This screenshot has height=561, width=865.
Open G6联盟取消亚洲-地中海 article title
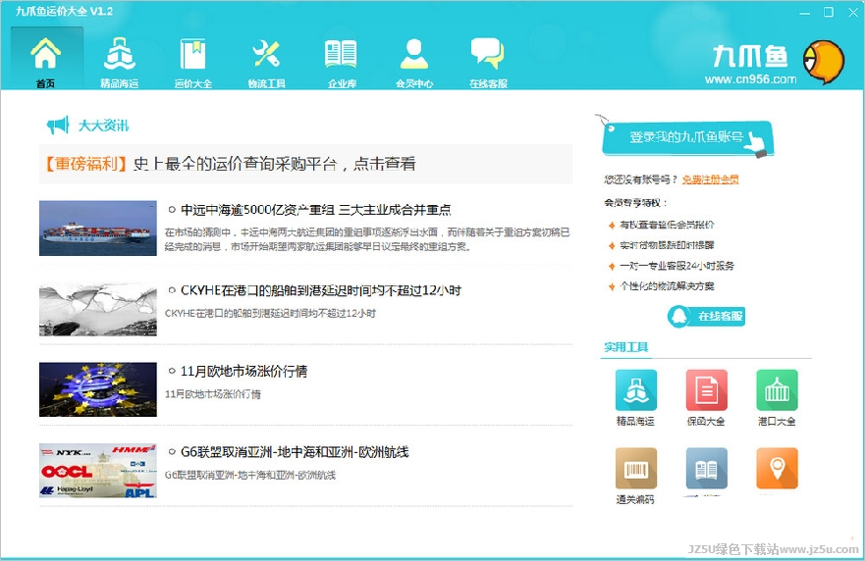pos(295,452)
